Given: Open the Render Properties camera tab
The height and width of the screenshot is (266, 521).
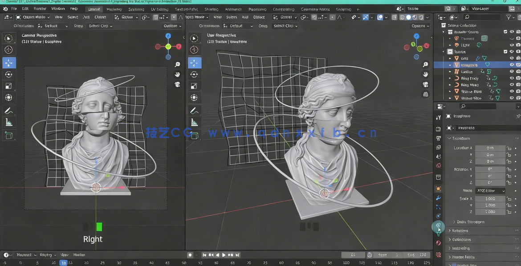Looking at the screenshot, I should pyautogui.click(x=439, y=129).
